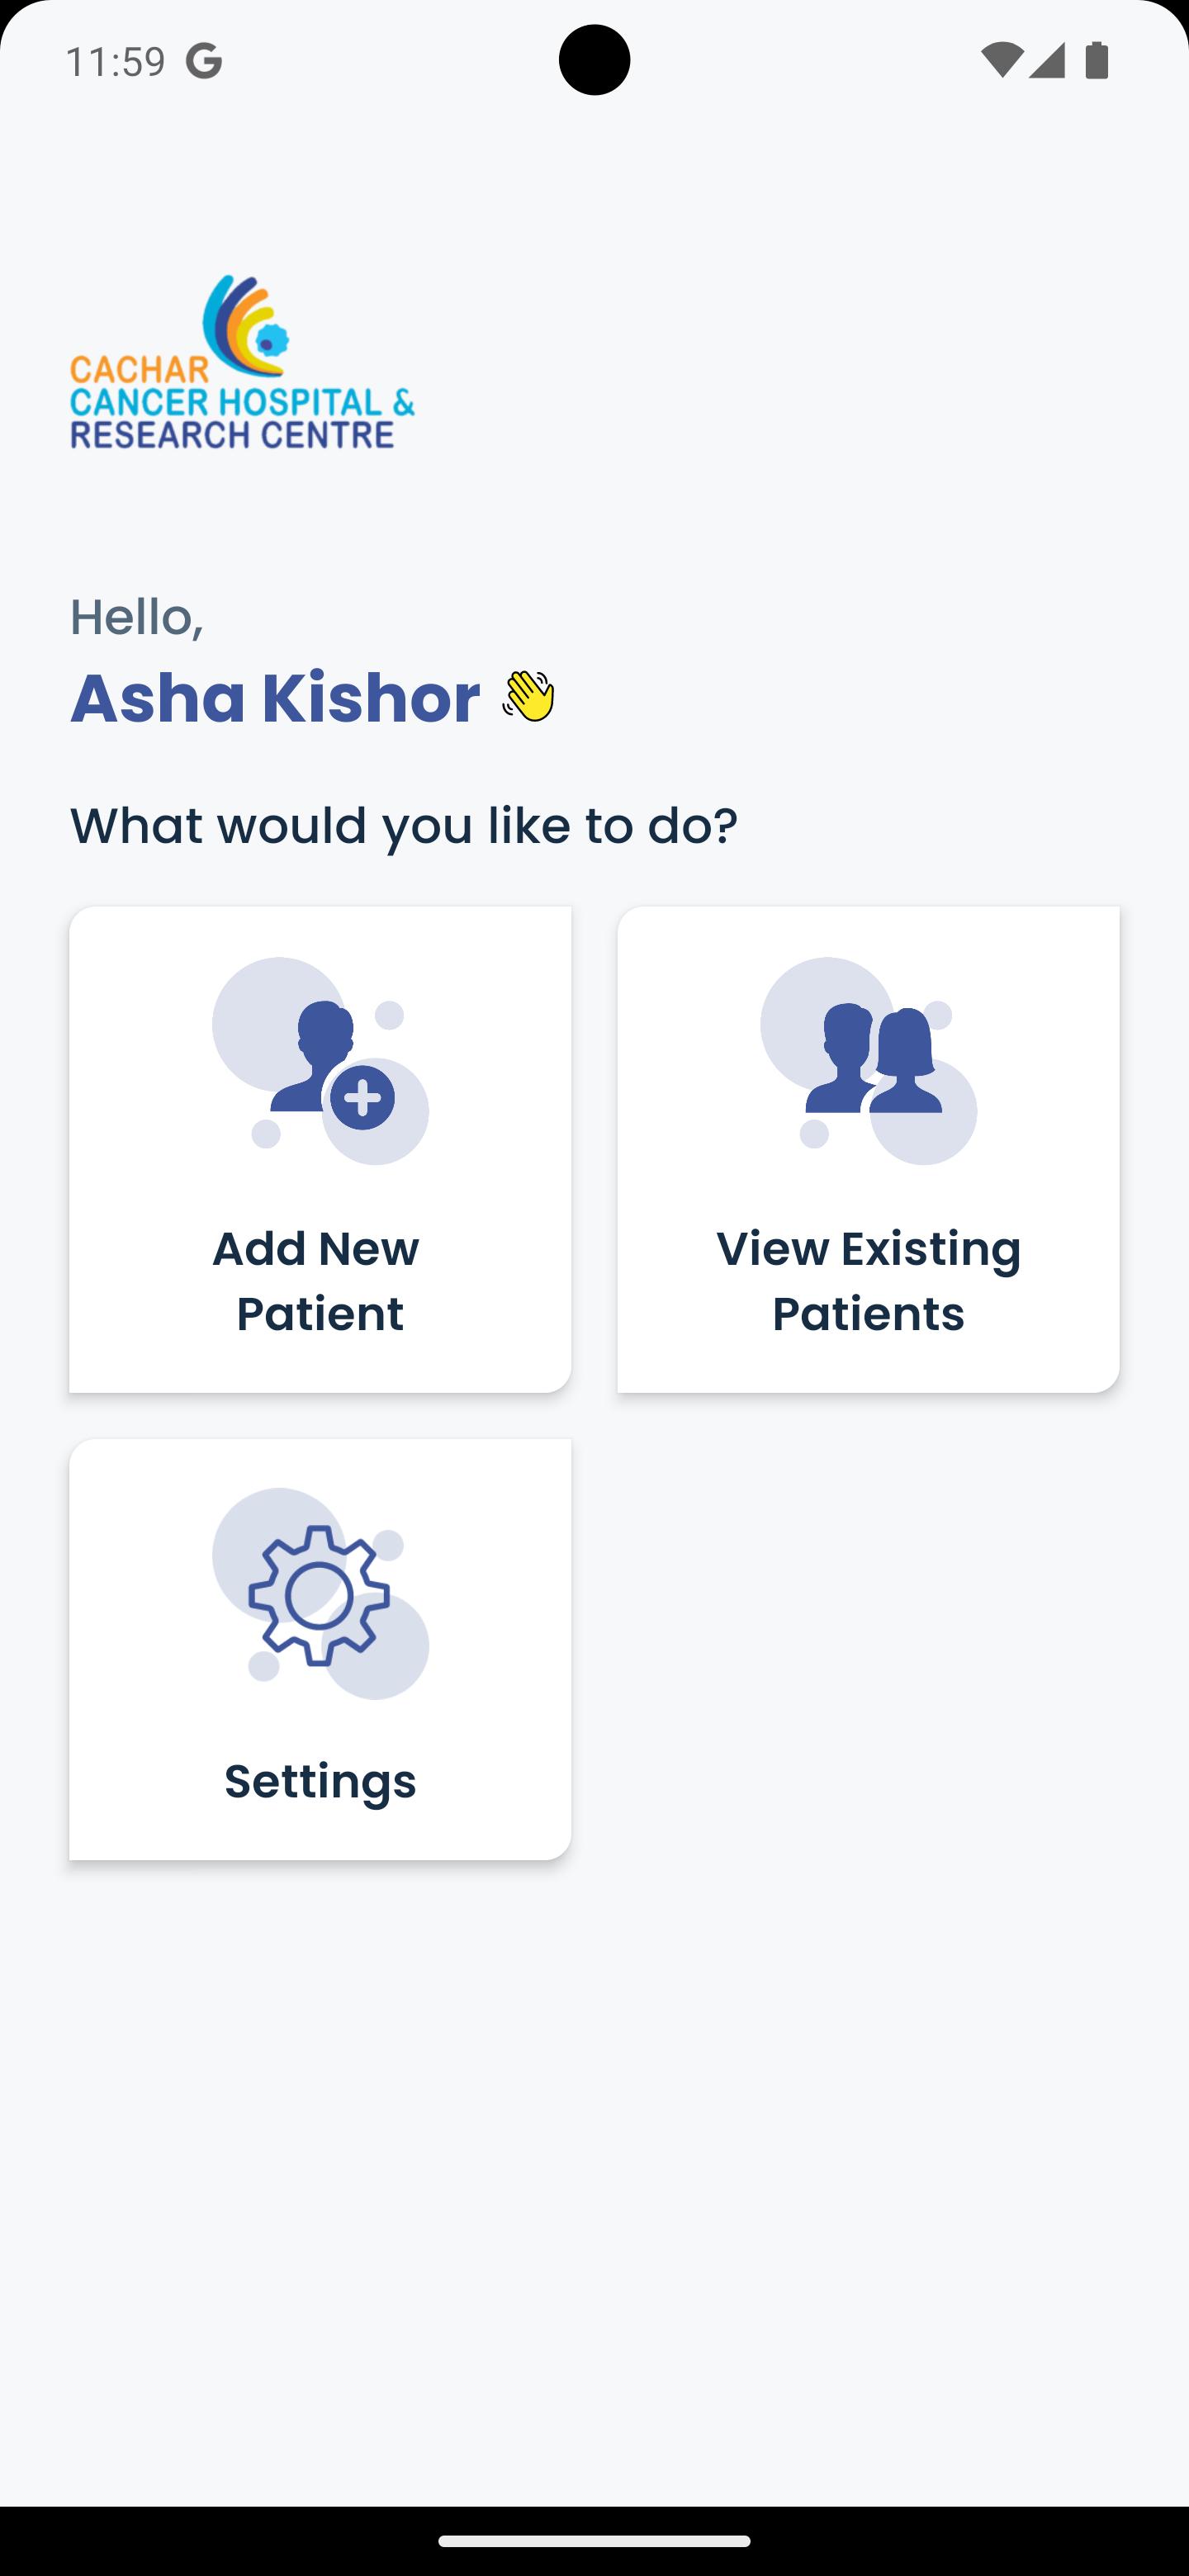
Task: Tap the battery status icon
Action: [1097, 61]
